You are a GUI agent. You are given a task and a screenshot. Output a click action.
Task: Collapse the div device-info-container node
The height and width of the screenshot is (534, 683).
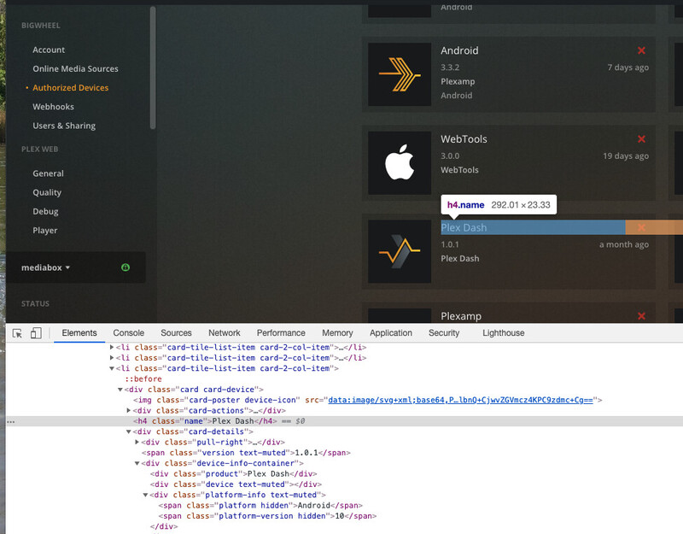(137, 463)
